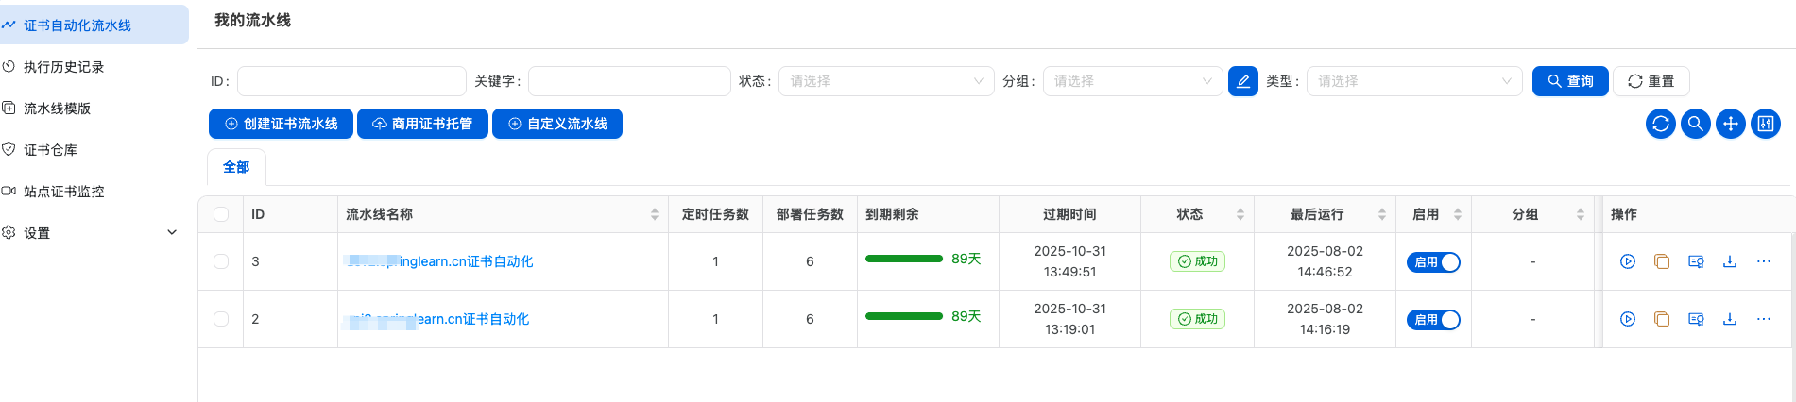This screenshot has height=402, width=1796.
Task: Tick the checkbox for pipeline ID 2
Action: [x=221, y=319]
